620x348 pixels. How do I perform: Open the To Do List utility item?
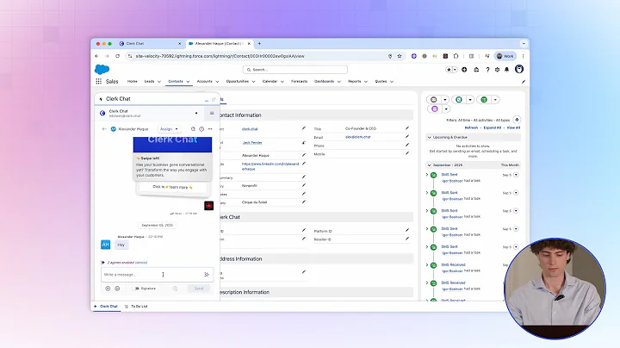[136, 307]
